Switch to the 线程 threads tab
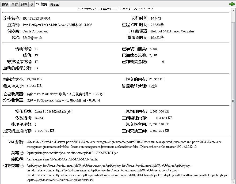 [x=23, y=4]
